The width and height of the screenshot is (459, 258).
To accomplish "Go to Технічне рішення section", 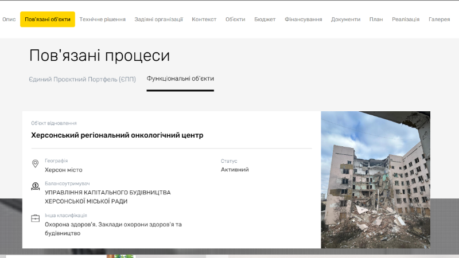I will 102,19.
